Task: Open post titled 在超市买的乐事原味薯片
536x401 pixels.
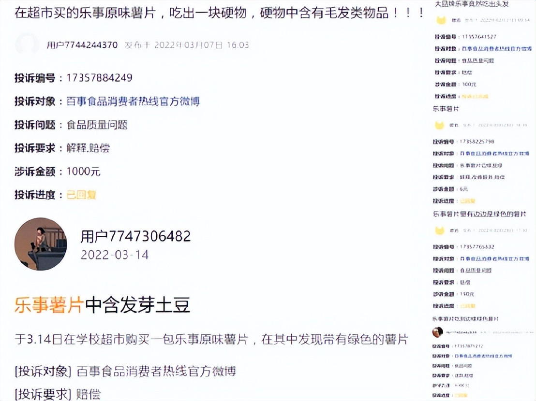Action: (219, 13)
